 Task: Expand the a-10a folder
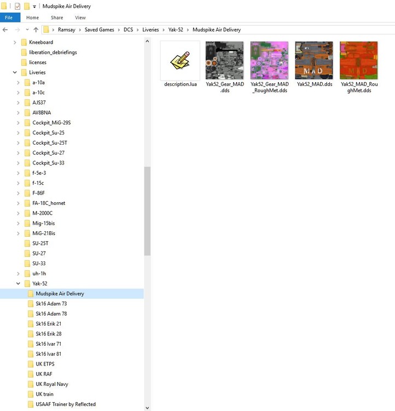click(18, 83)
